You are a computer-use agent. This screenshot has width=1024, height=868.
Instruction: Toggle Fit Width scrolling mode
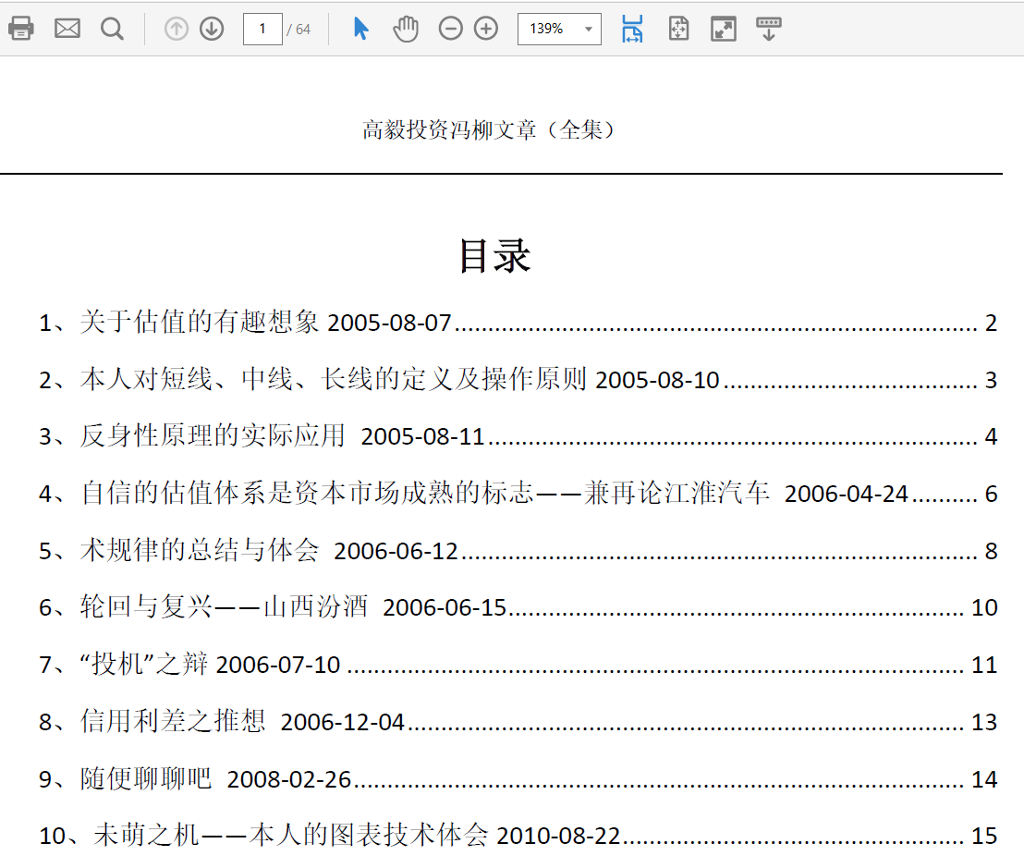coord(632,29)
